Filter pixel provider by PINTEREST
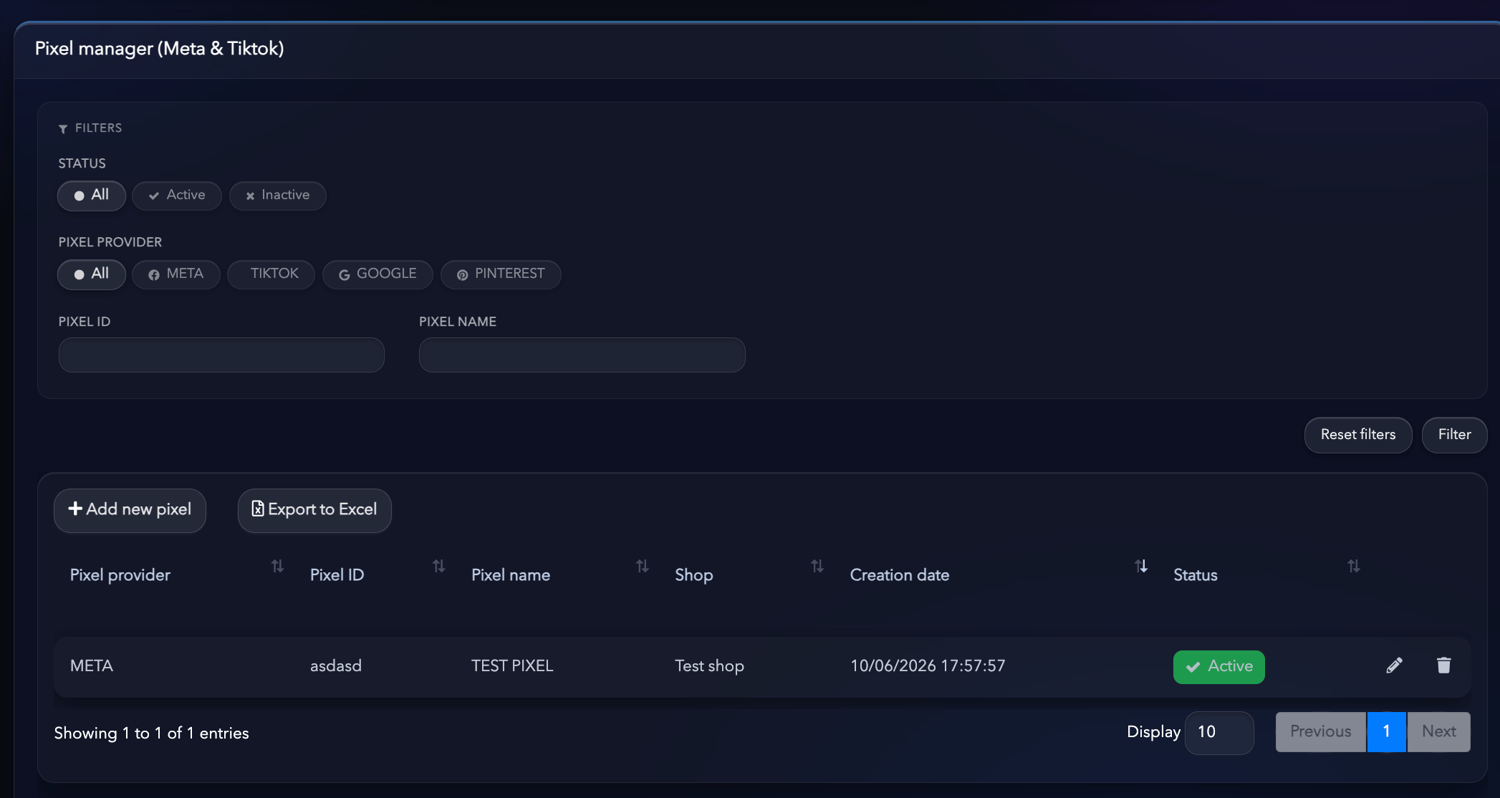 click(x=501, y=274)
